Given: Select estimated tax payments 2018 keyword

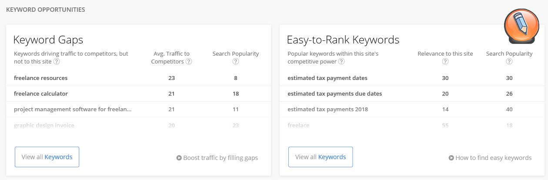Looking at the screenshot, I should (x=328, y=110).
